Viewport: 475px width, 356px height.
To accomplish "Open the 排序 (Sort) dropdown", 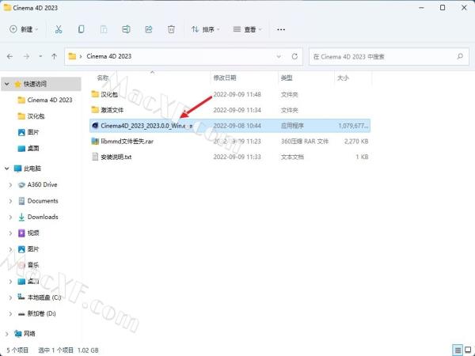I will [x=205, y=29].
